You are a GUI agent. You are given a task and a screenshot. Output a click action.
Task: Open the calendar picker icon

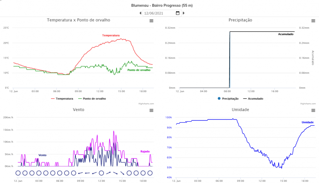pyautogui.click(x=178, y=13)
